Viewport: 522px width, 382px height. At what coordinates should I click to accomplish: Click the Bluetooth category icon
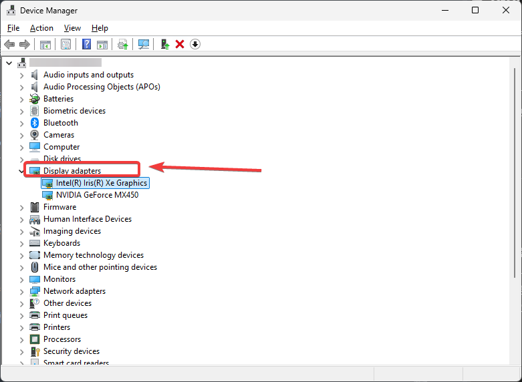(35, 123)
